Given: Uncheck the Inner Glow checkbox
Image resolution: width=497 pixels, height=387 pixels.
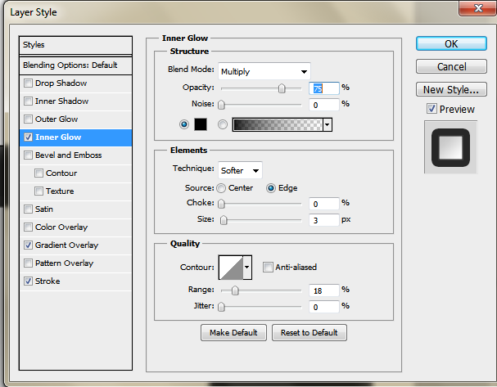Looking at the screenshot, I should pos(28,137).
